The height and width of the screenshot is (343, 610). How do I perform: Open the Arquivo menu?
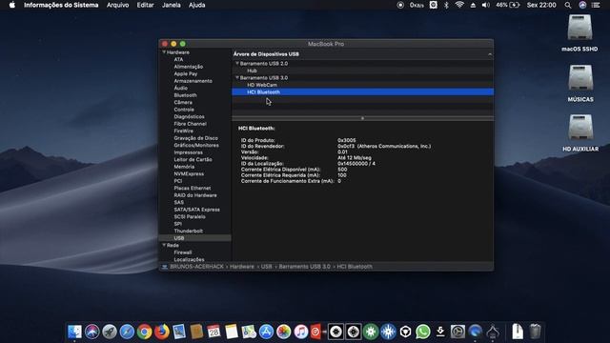(x=117, y=5)
